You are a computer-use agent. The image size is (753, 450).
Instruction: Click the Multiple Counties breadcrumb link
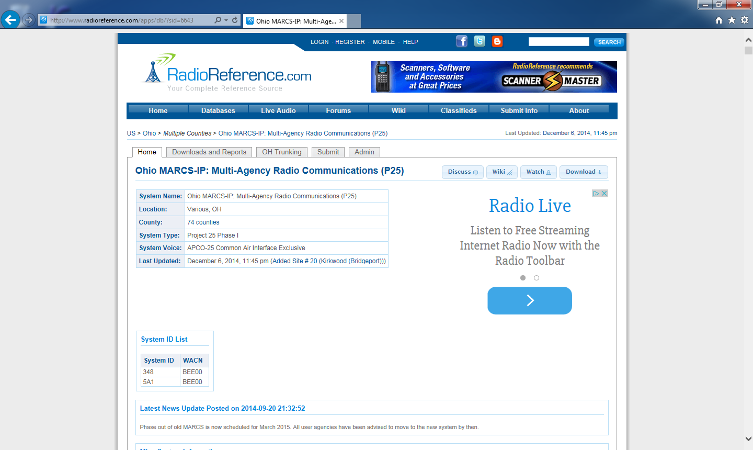[187, 133]
